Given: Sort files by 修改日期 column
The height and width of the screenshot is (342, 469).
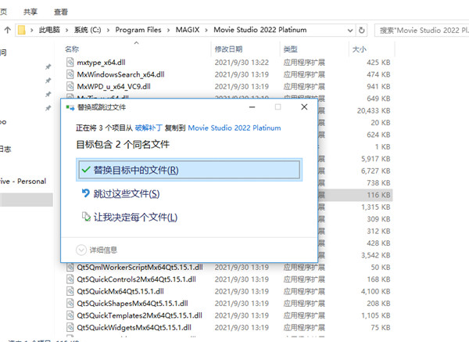Looking at the screenshot, I should tap(228, 49).
